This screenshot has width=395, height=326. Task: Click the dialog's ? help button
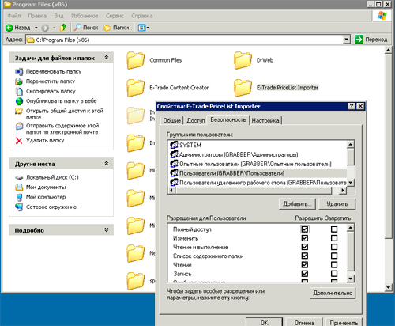352,106
